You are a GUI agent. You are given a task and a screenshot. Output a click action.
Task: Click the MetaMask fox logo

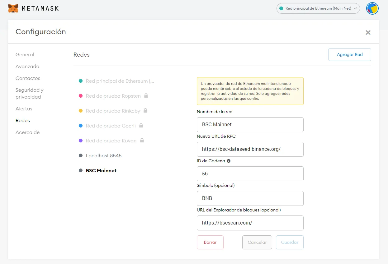13,8
